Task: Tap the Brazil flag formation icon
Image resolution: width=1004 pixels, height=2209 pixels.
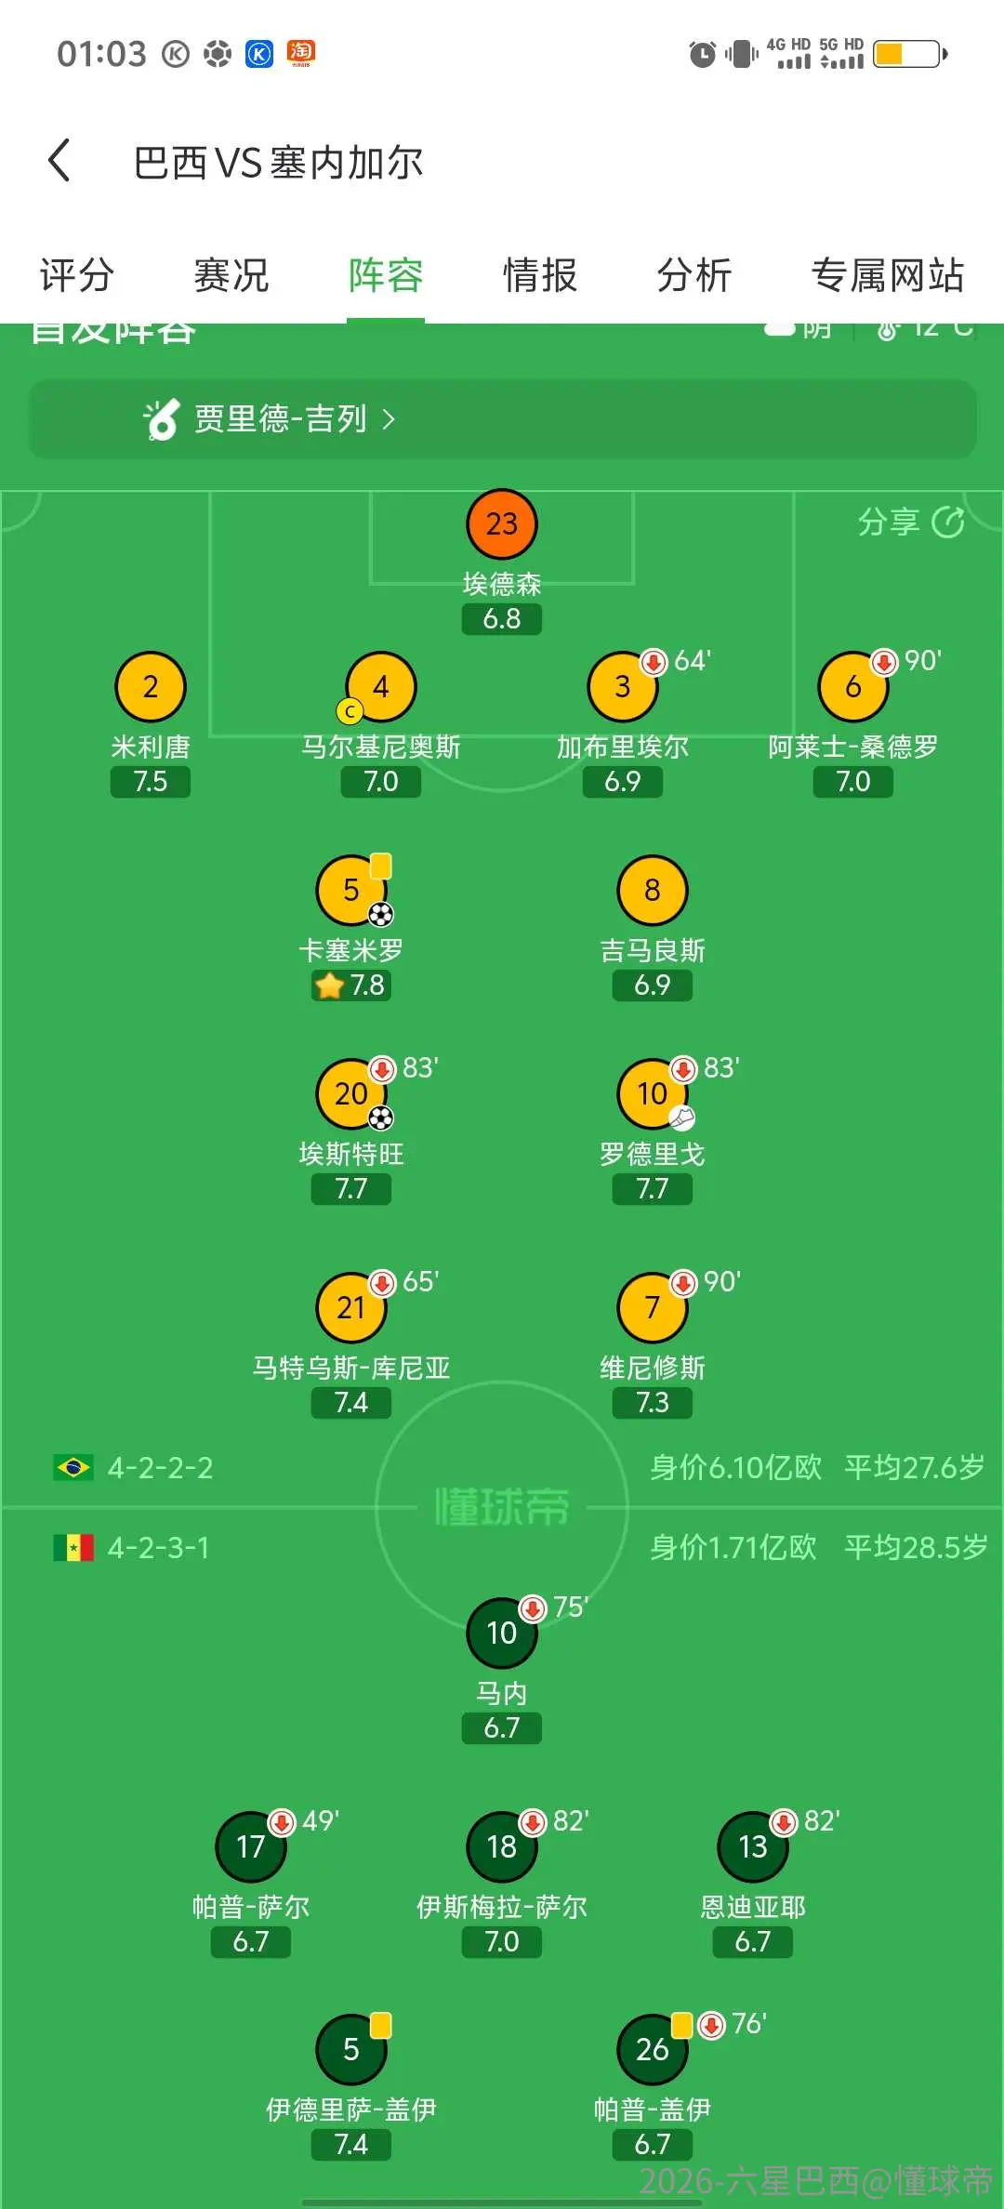Action: (73, 1467)
